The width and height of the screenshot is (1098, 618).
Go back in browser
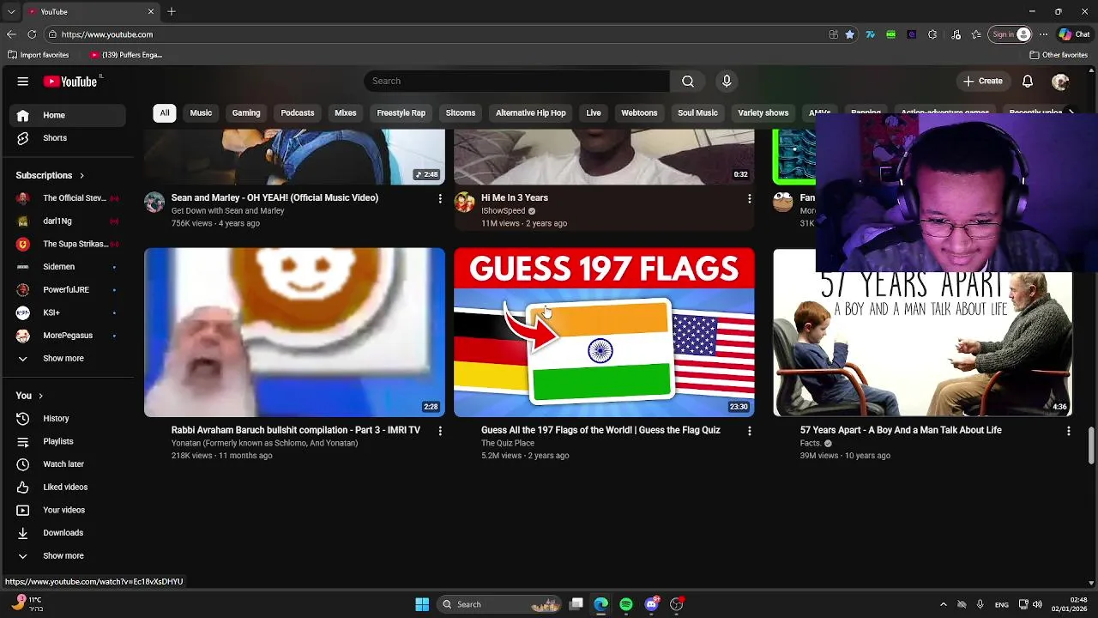[x=11, y=34]
